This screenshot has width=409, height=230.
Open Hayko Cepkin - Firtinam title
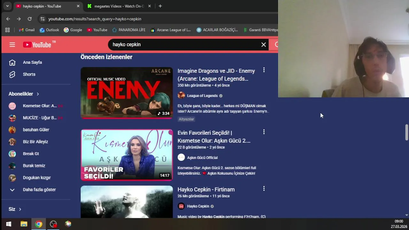click(206, 189)
